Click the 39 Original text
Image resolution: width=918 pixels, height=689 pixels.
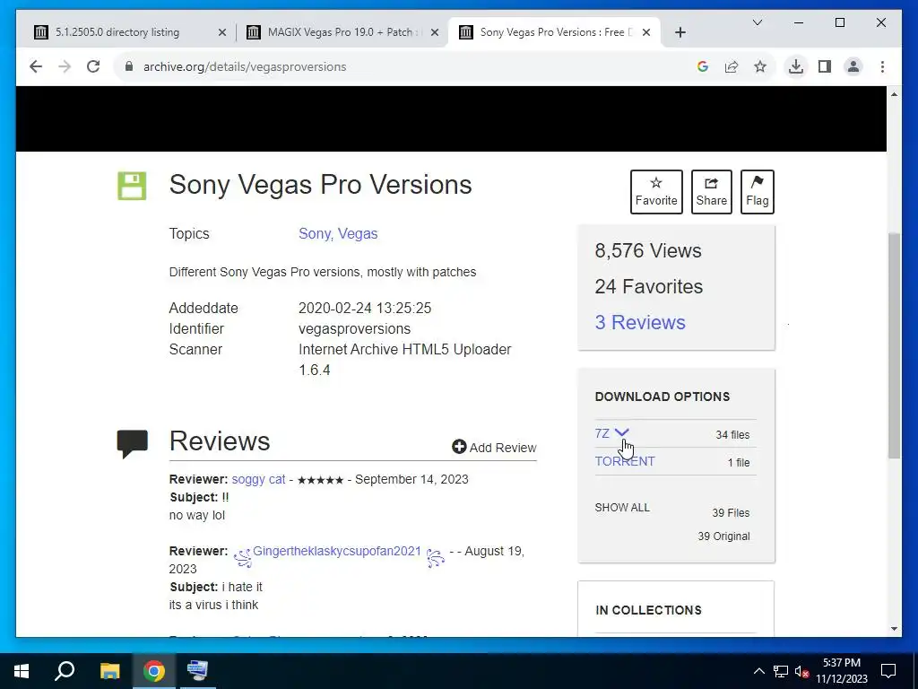[723, 536]
